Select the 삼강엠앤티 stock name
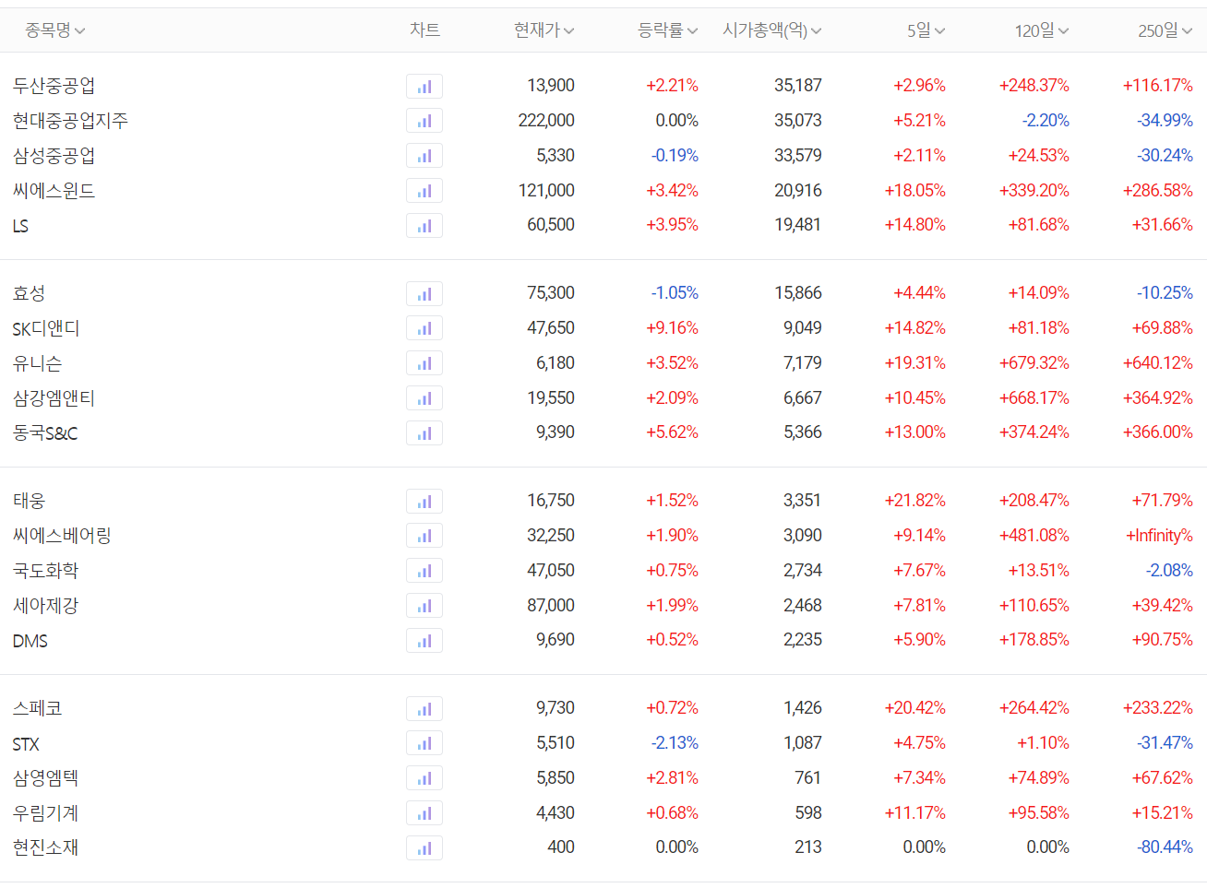This screenshot has width=1207, height=888. coord(54,398)
